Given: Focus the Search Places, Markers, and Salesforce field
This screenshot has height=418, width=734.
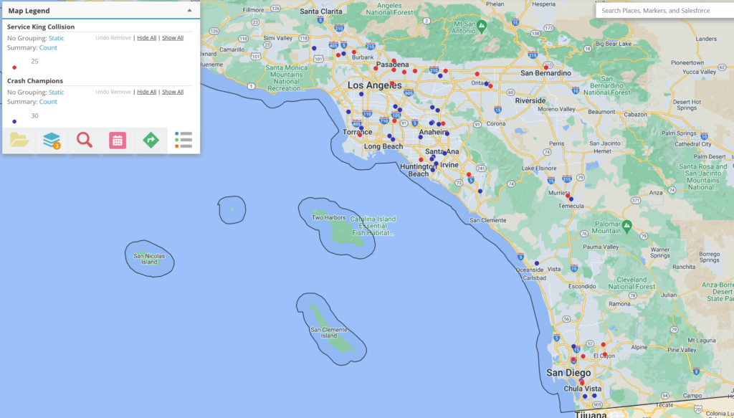Looking at the screenshot, I should 664,10.
